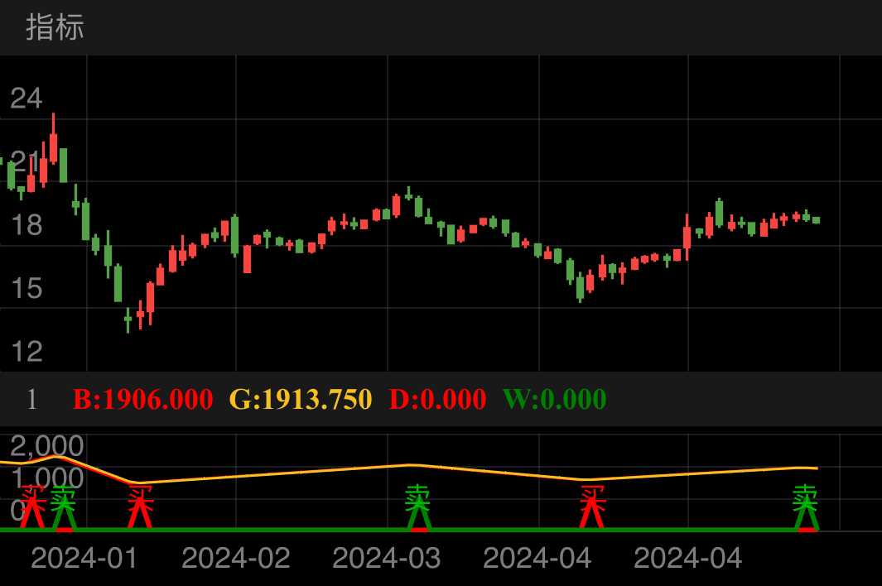Image resolution: width=882 pixels, height=586 pixels.
Task: Select the green 卖 marker in early March
Action: pos(419,507)
